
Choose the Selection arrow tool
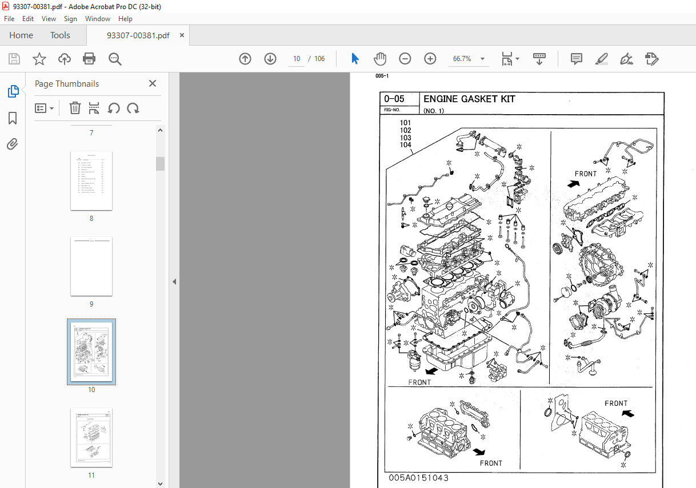pos(355,59)
